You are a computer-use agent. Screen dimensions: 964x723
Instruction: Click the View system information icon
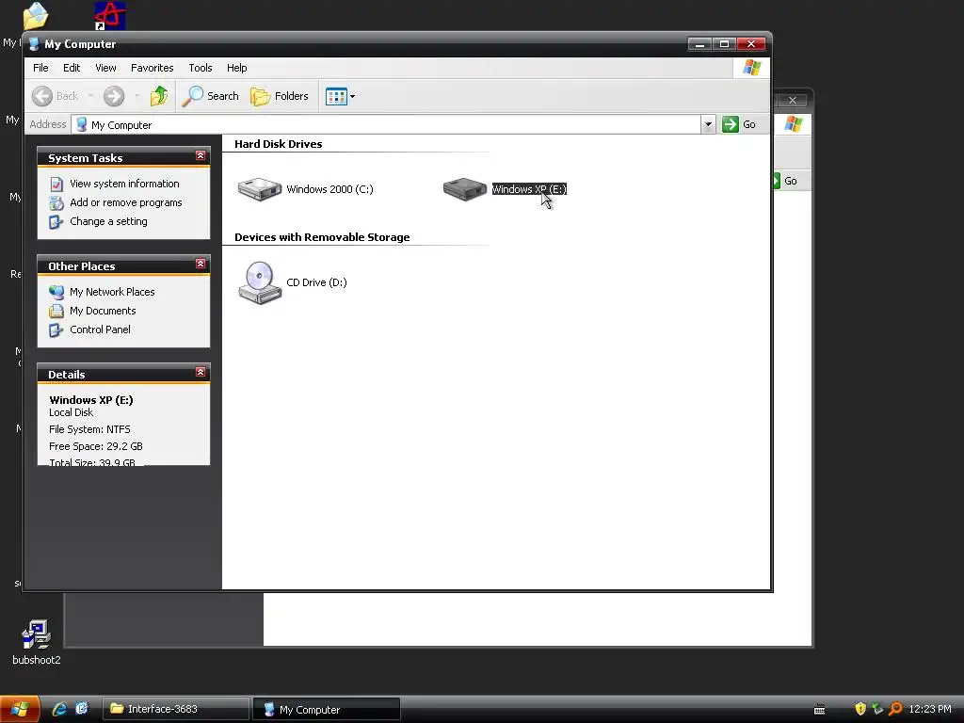click(x=56, y=184)
